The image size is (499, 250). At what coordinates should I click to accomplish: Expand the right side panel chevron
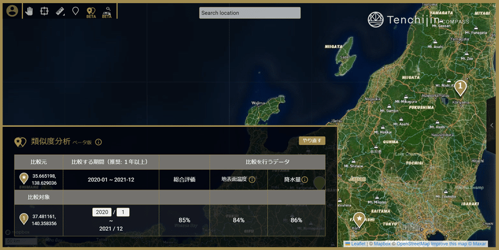pos(492,125)
